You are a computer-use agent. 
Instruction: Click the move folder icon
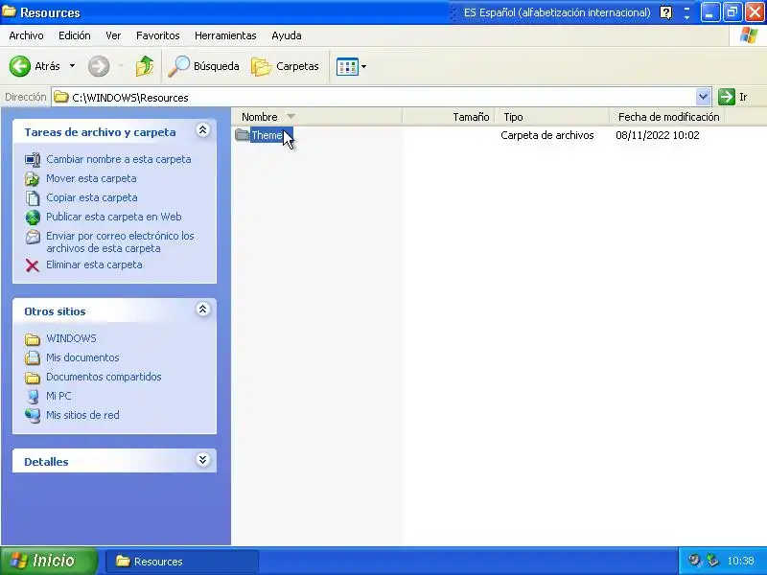[x=33, y=179]
